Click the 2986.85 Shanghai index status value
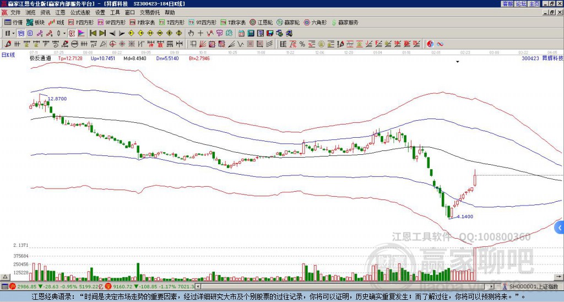The image size is (564, 302). click(27, 287)
